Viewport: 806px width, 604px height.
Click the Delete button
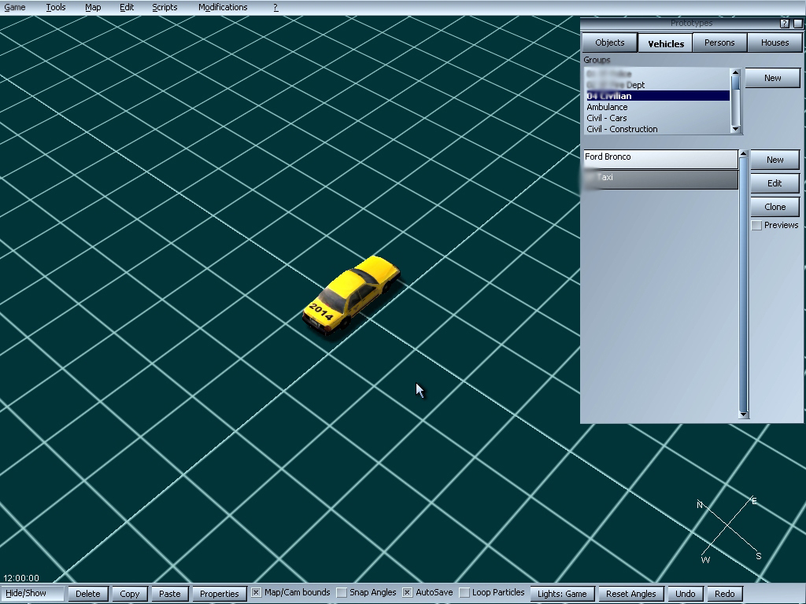point(88,594)
